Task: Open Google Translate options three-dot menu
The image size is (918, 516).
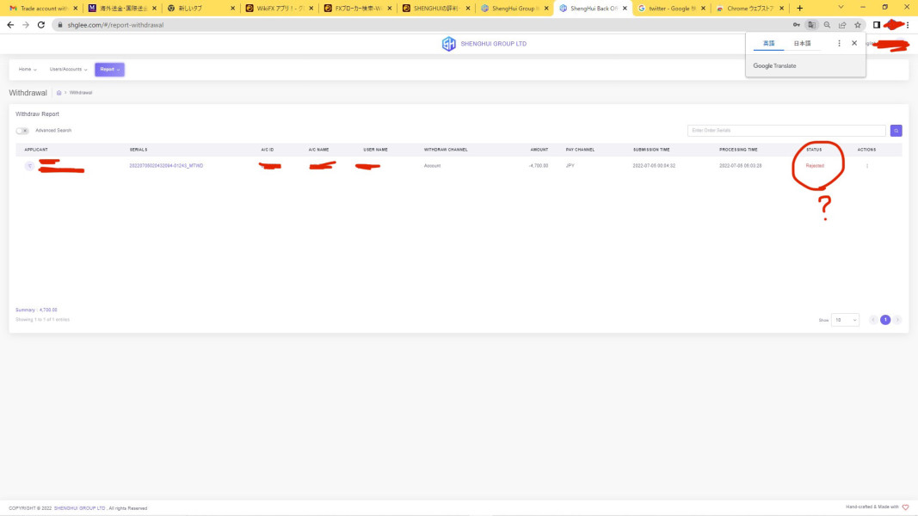Action: click(x=839, y=43)
